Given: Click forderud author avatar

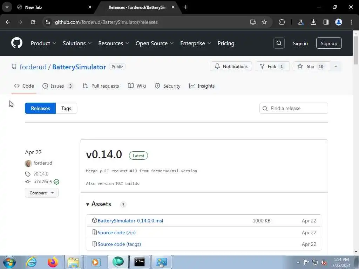Looking at the screenshot, I should pos(28,163).
